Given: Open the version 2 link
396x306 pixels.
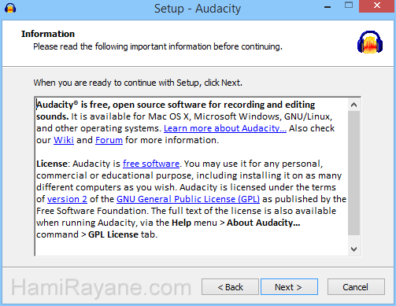Looking at the screenshot, I should [67, 199].
